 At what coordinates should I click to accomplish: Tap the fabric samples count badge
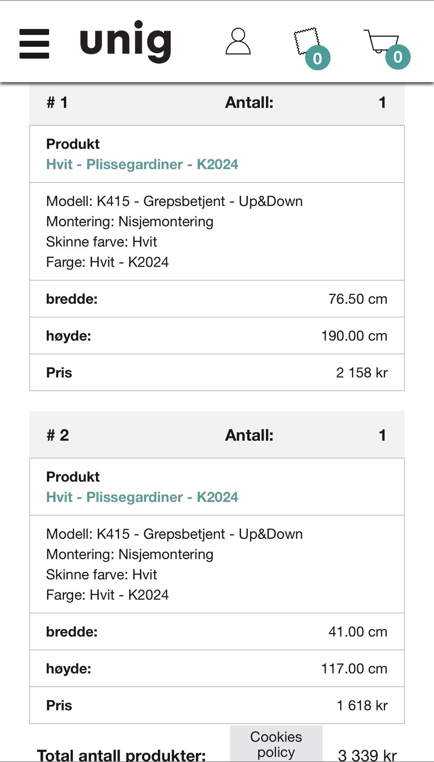pos(317,58)
